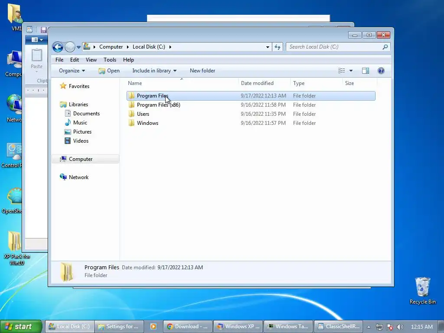444x333 pixels.
Task: Go back using the Back arrow button
Action: coord(58,47)
